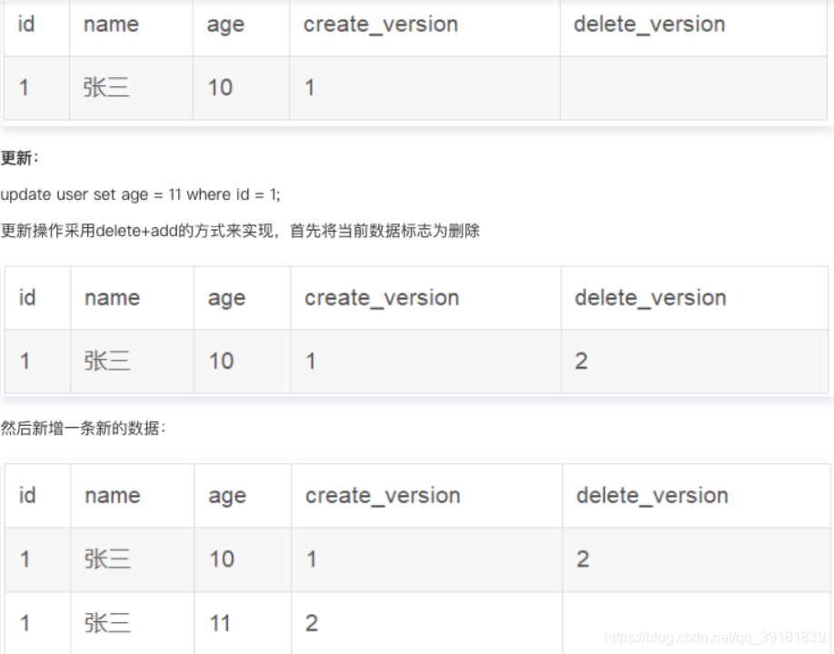Click delete_version "2" in the single-row table after the delete+add sentence

[581, 362]
